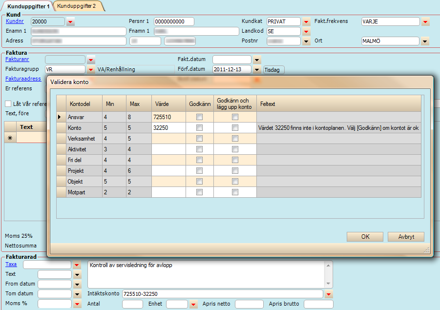Click the Enhet red arrow picker
The height and width of the screenshot is (310, 440).
[194, 304]
